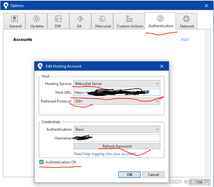
Task: Close the Edit Hosting Account dialog
Action: (x=162, y=66)
